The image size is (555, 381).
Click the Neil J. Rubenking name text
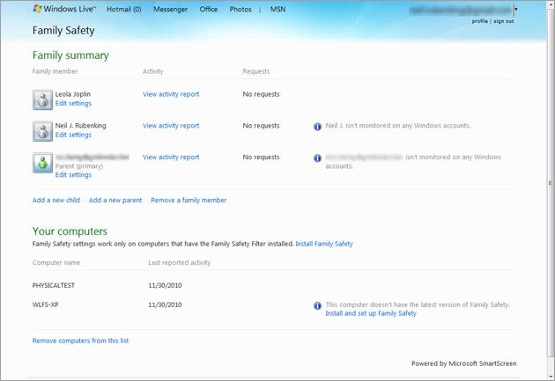tap(81, 126)
